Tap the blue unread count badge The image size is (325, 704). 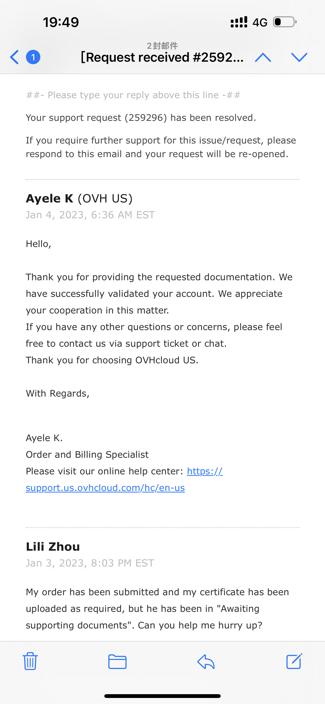pos(33,57)
